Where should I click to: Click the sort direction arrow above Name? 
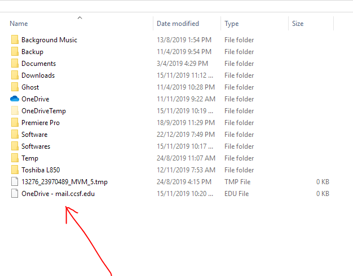coord(80,18)
